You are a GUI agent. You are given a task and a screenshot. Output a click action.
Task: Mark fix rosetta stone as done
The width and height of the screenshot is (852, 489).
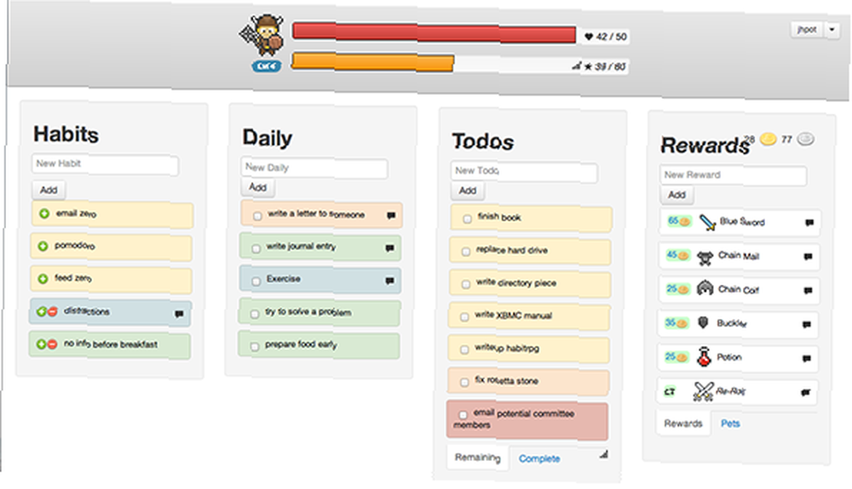[464, 382]
